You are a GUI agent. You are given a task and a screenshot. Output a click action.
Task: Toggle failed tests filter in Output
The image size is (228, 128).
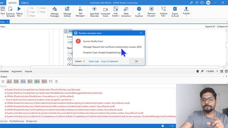(x=44, y=81)
